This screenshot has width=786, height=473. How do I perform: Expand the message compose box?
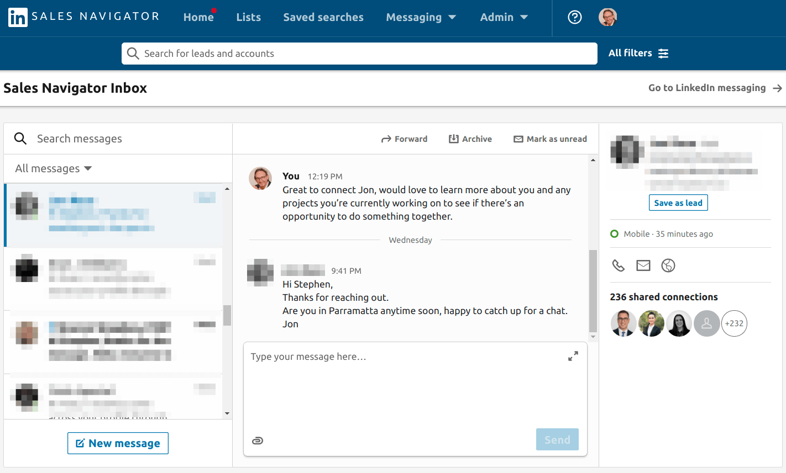(x=573, y=357)
